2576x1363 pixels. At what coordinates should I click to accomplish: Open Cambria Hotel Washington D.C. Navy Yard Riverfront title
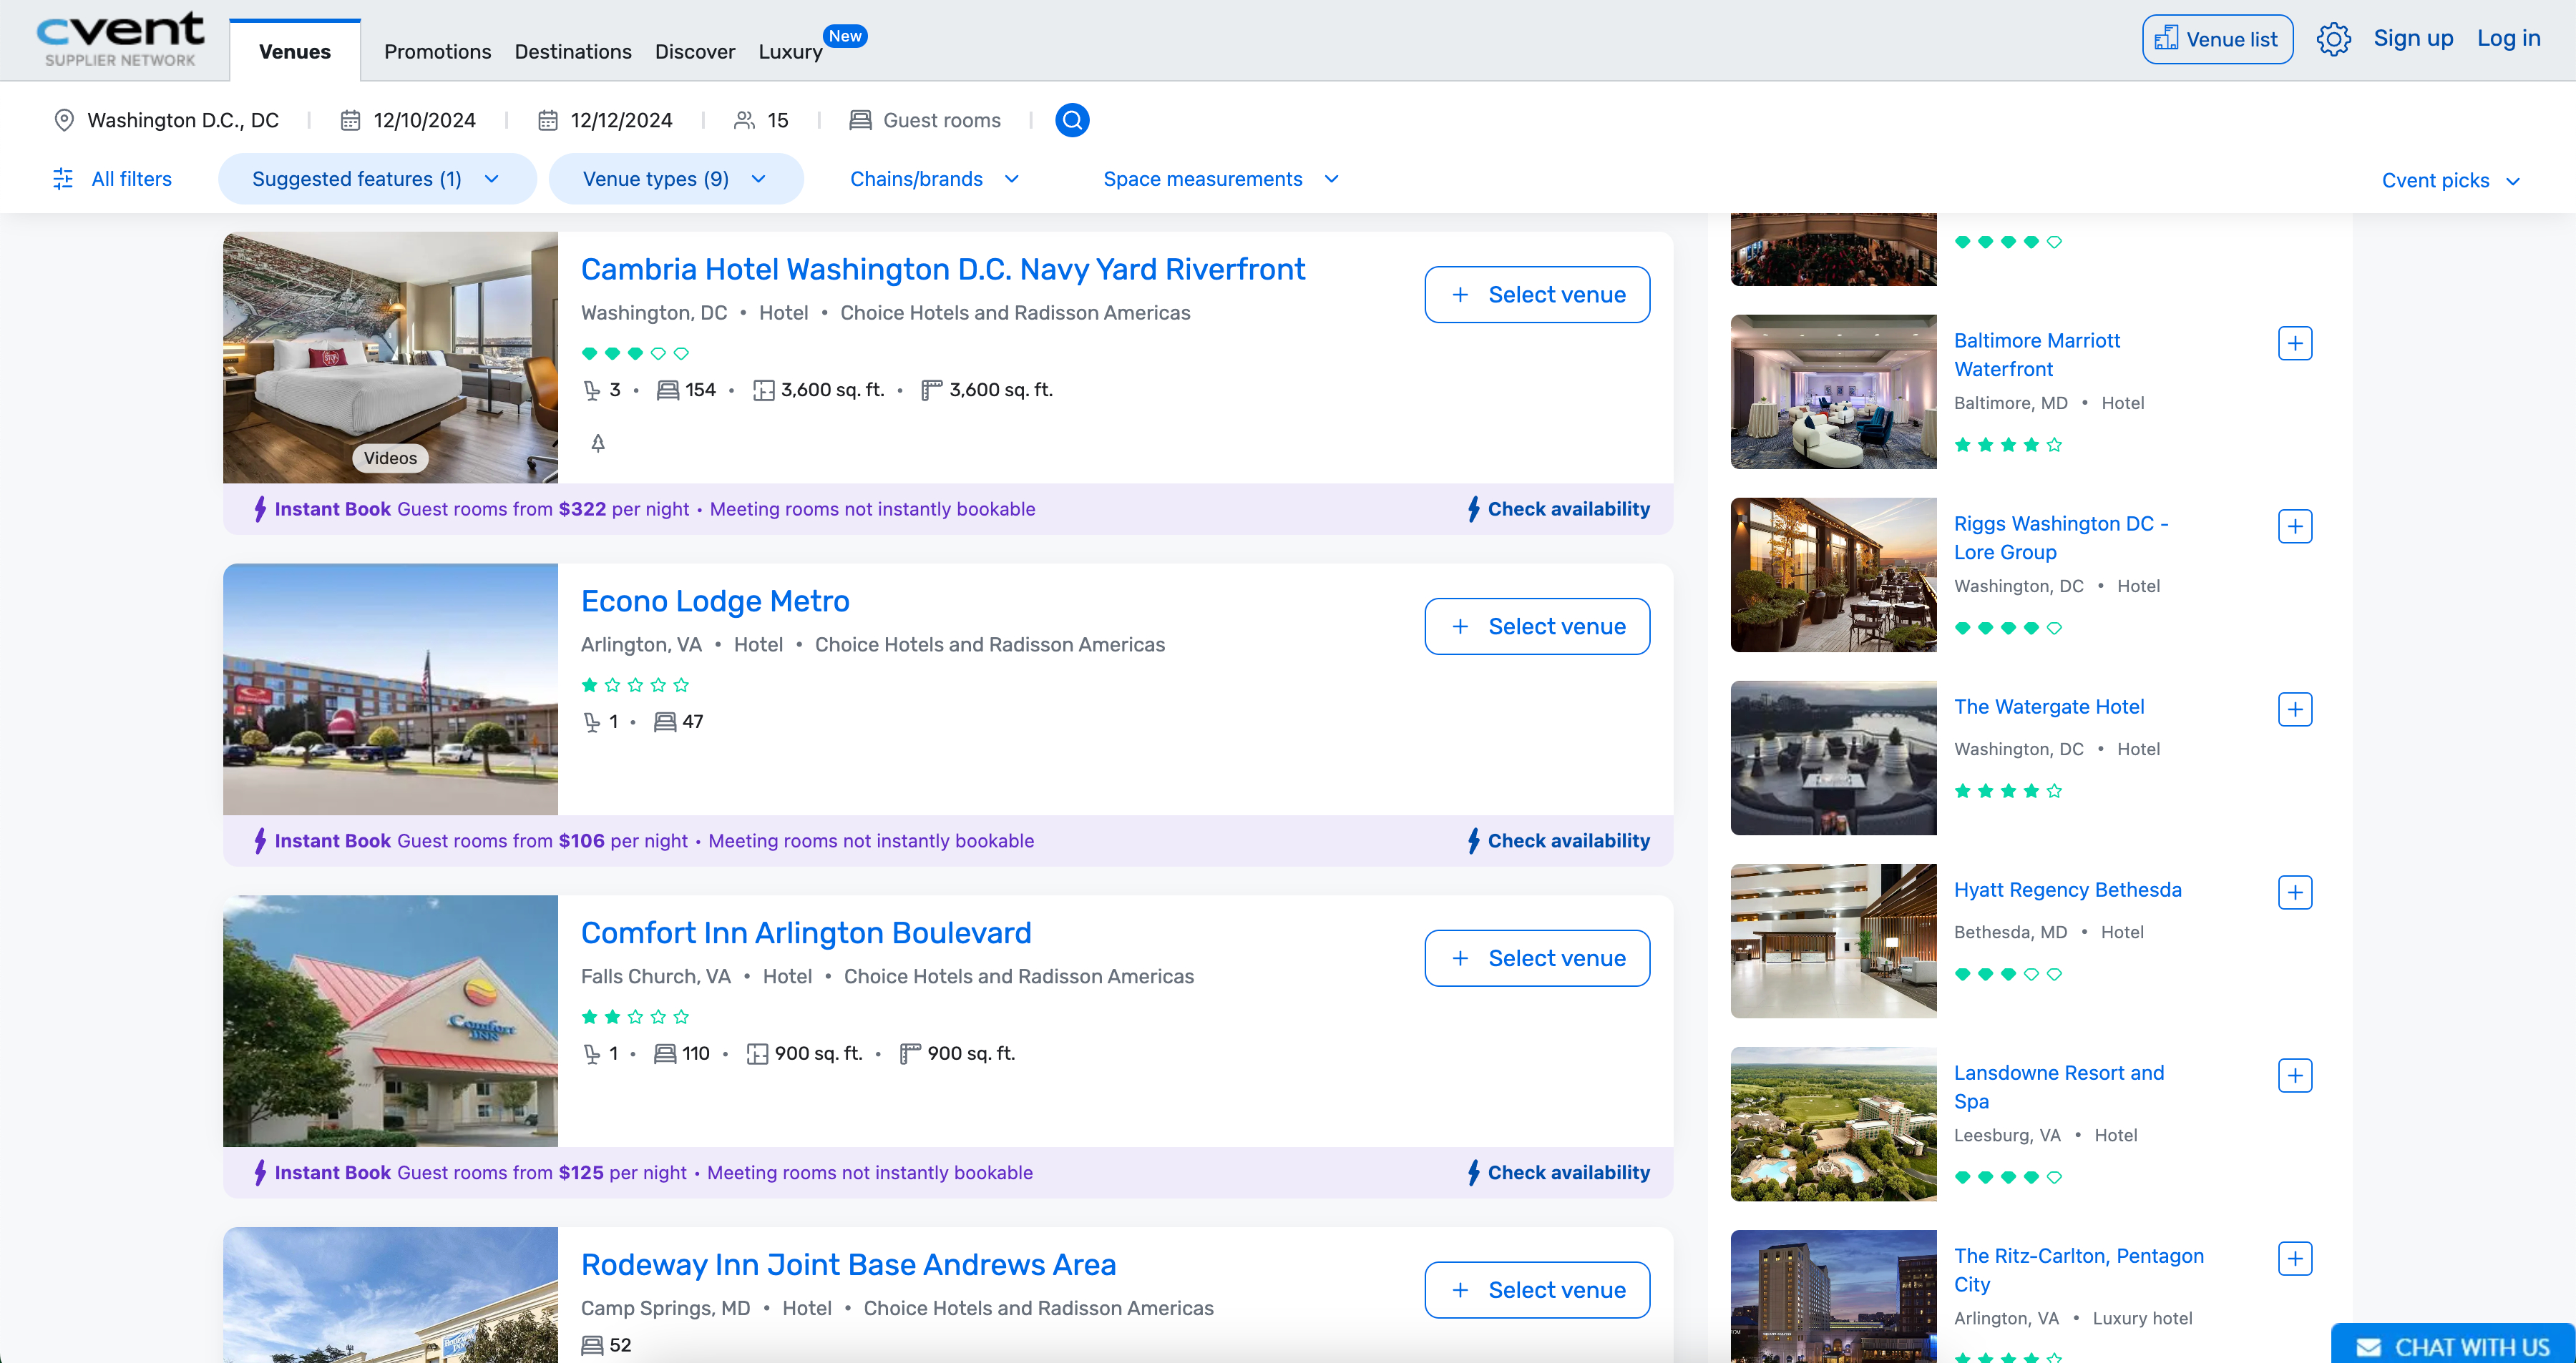tap(942, 269)
